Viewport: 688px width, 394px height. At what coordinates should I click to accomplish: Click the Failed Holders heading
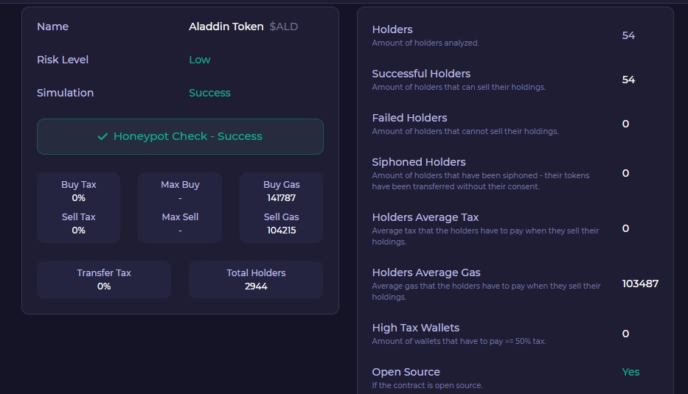click(409, 118)
